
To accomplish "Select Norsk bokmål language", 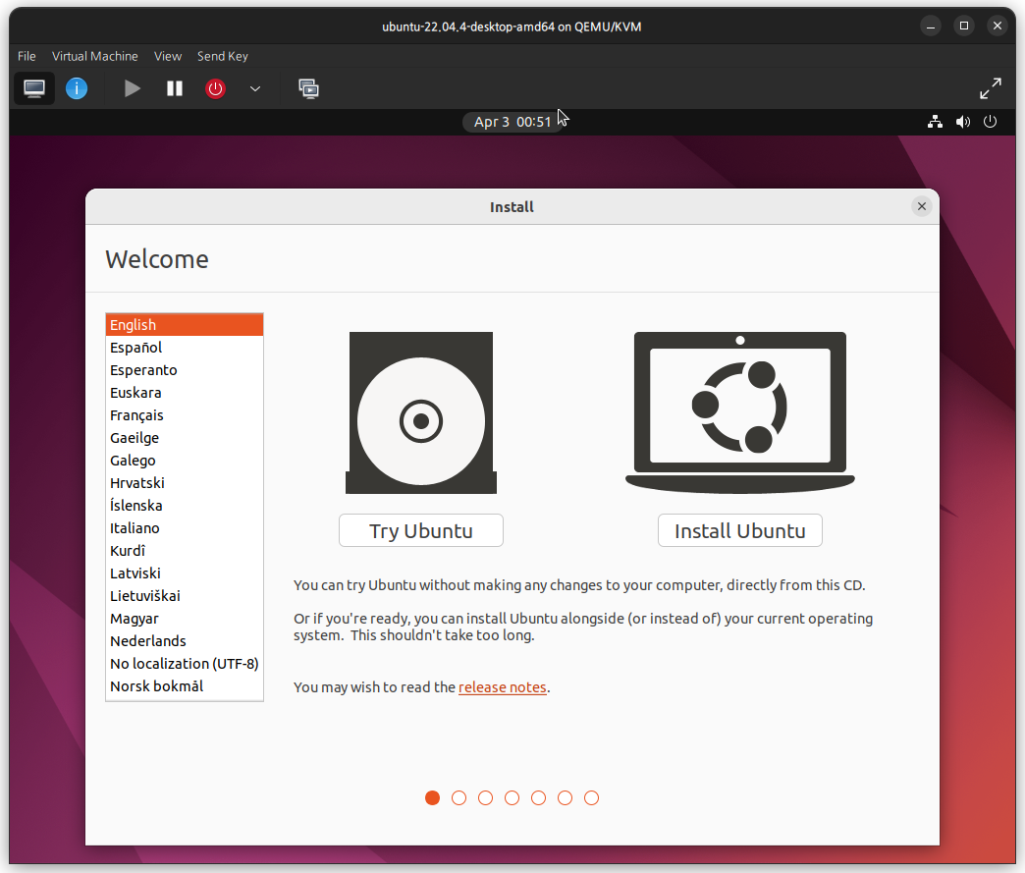I will (185, 686).
